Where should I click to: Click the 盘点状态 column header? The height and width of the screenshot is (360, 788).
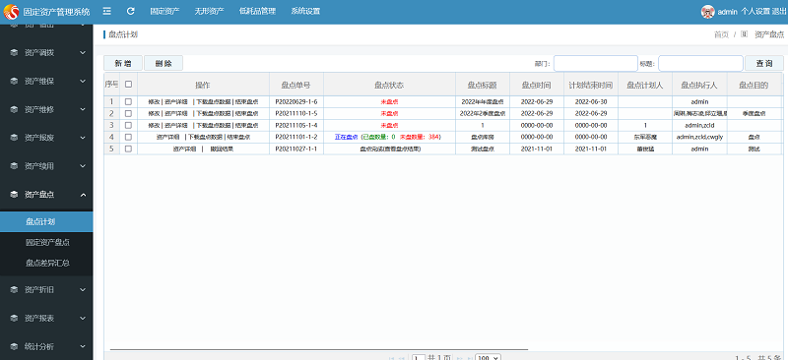coord(389,85)
